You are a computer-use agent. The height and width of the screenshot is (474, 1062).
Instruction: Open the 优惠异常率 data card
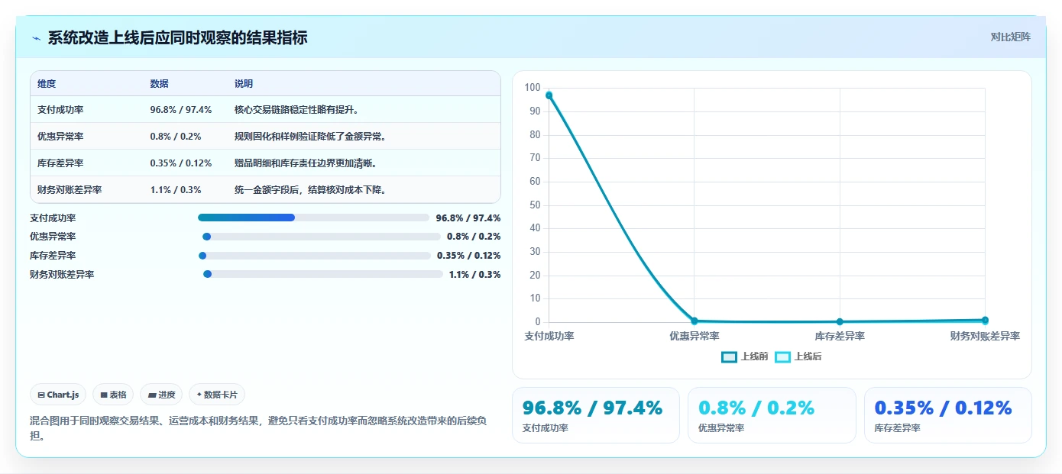(x=772, y=415)
